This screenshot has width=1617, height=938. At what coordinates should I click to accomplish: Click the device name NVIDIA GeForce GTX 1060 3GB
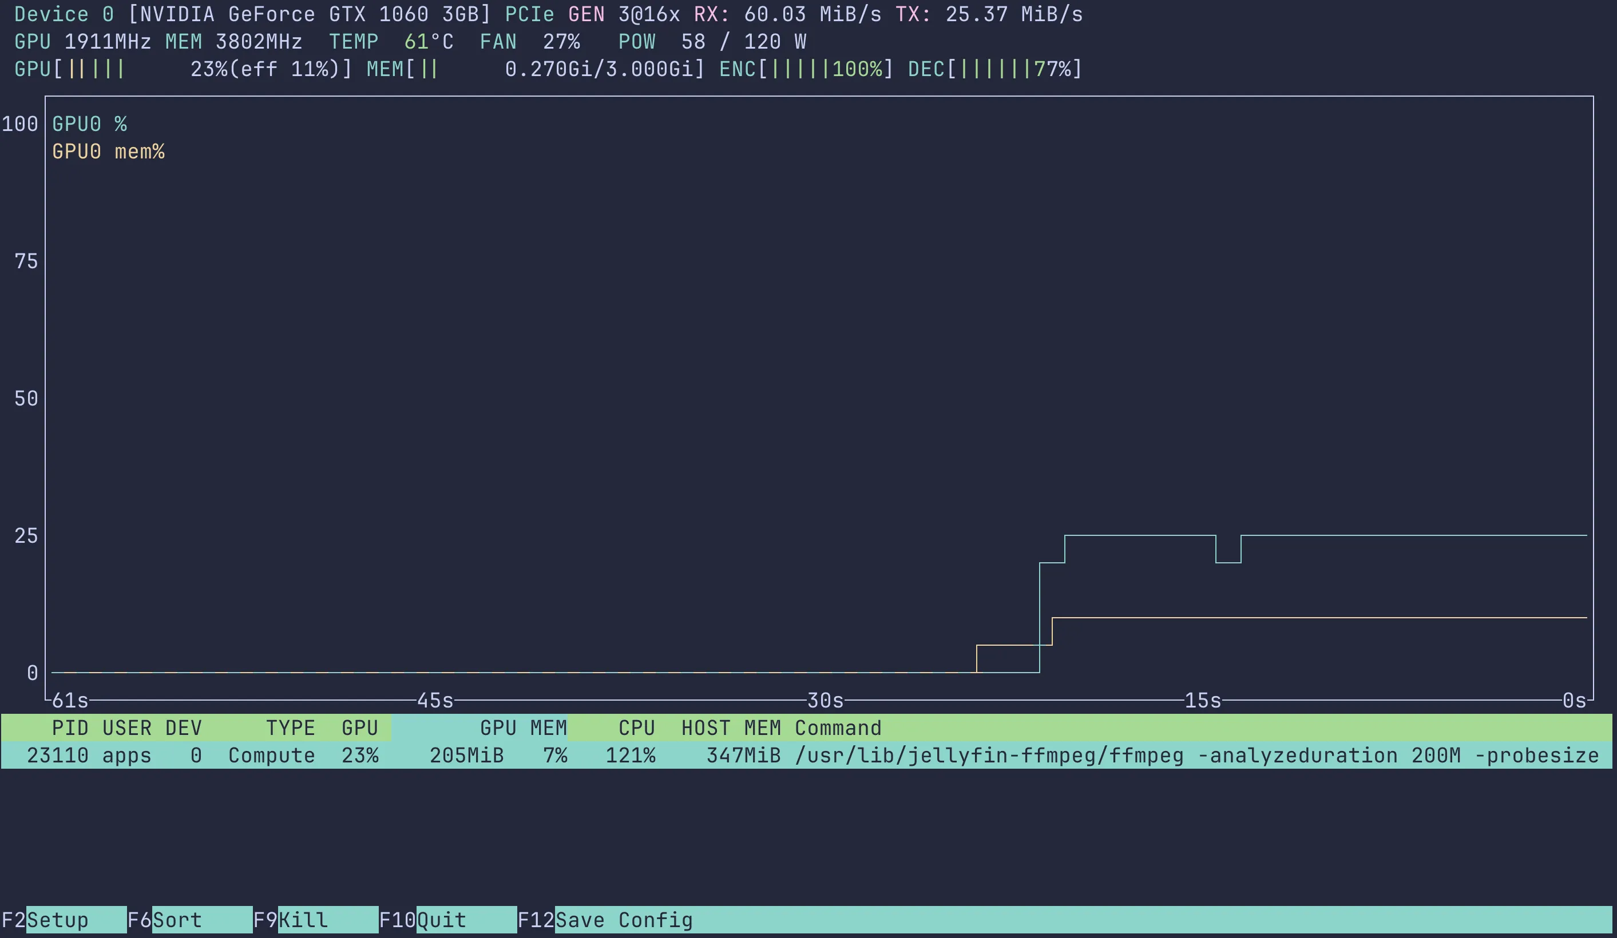tap(310, 14)
